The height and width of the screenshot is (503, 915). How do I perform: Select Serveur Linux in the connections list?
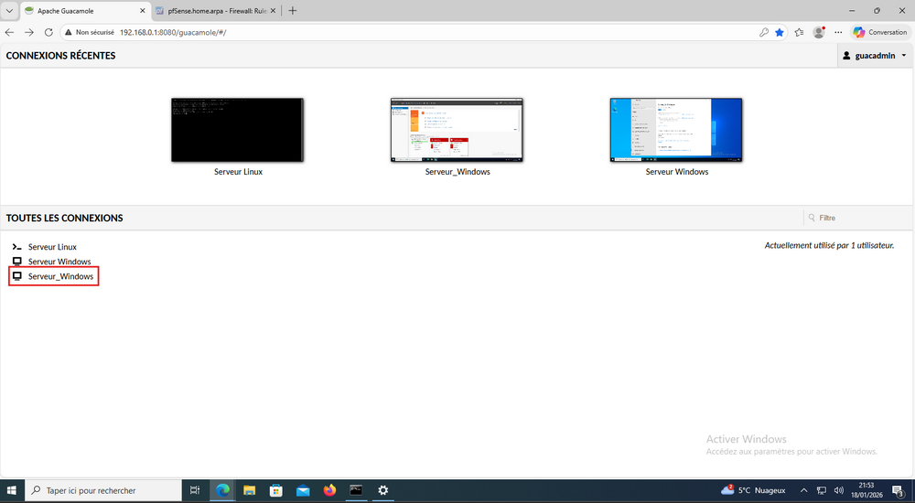(52, 247)
